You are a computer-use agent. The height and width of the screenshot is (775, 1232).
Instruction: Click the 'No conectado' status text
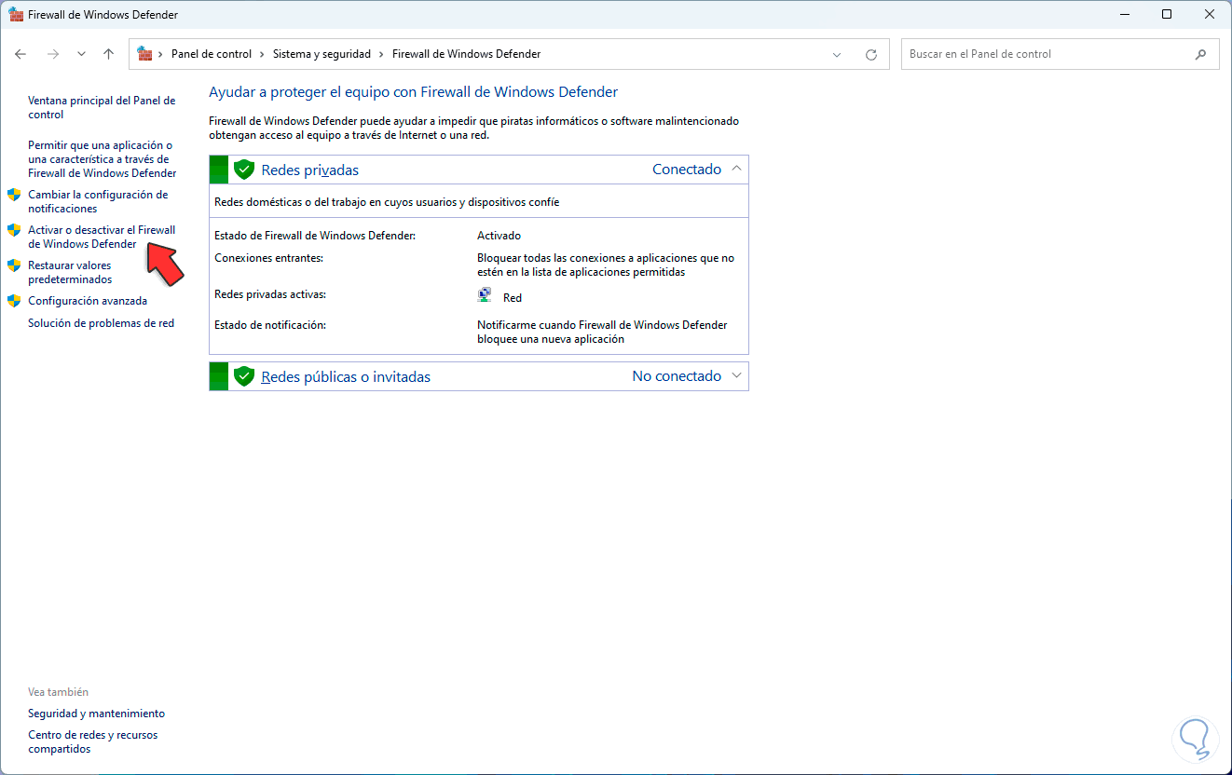coord(677,376)
